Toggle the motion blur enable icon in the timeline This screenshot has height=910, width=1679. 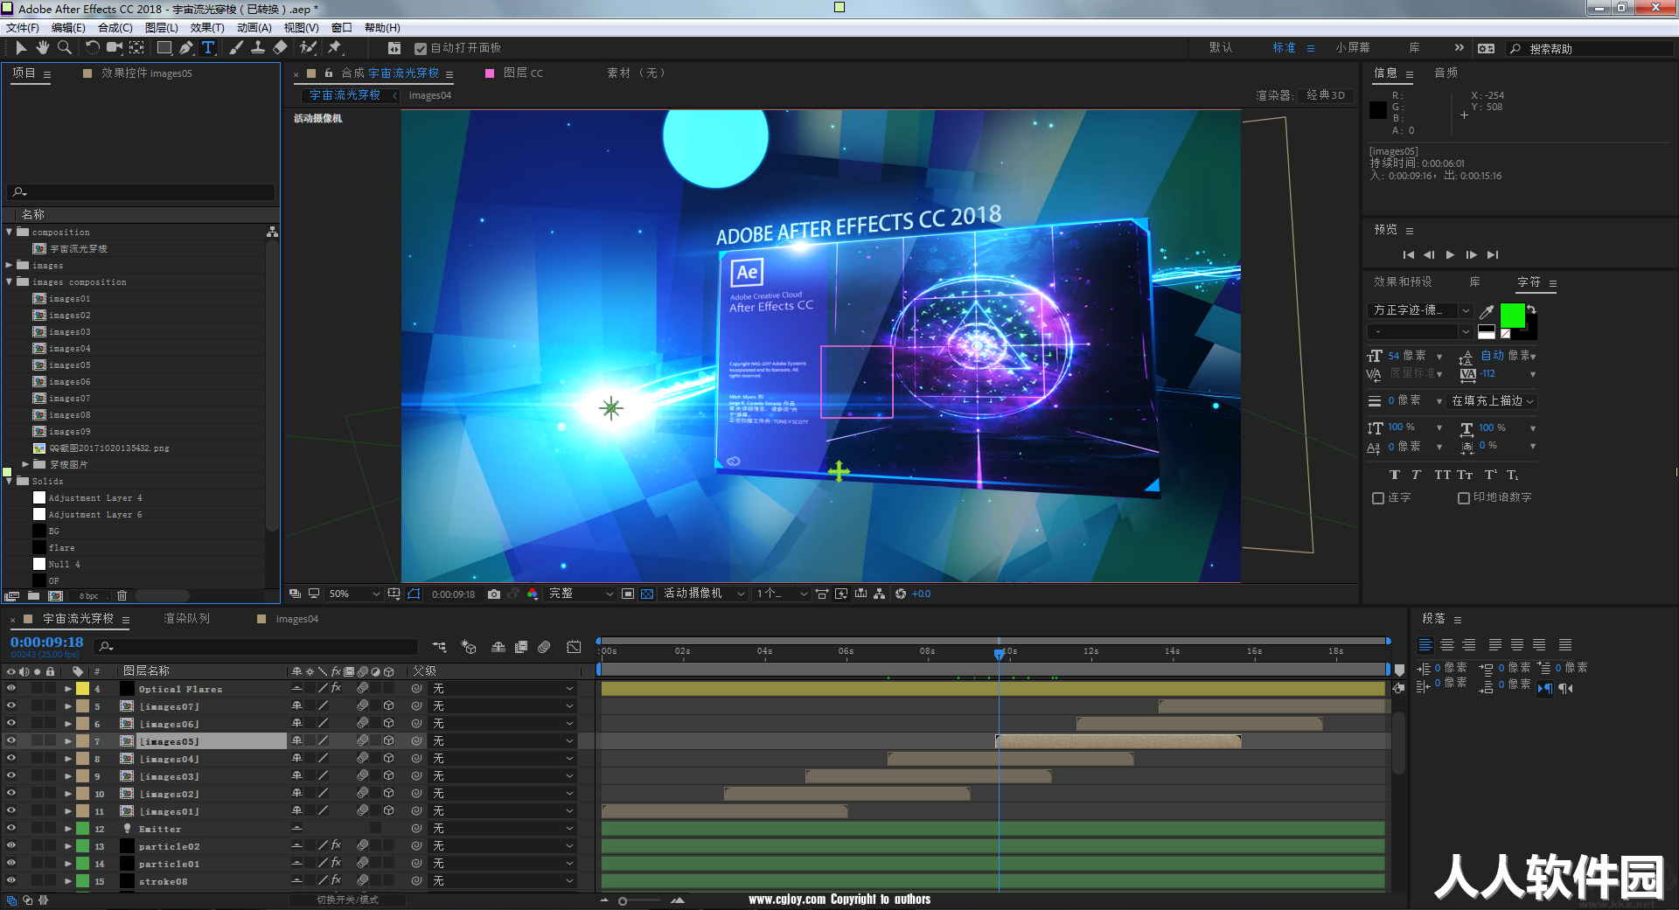(x=544, y=647)
